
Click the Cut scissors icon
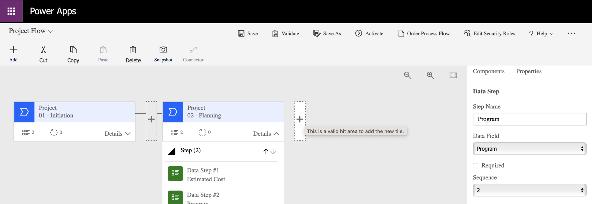click(x=43, y=50)
